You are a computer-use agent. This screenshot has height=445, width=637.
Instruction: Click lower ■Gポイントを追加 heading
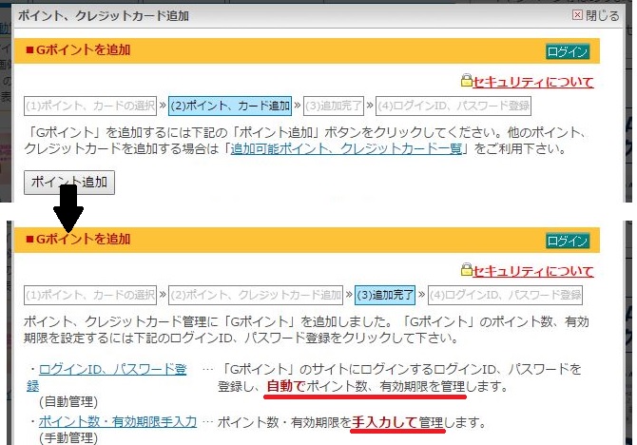pos(78,240)
